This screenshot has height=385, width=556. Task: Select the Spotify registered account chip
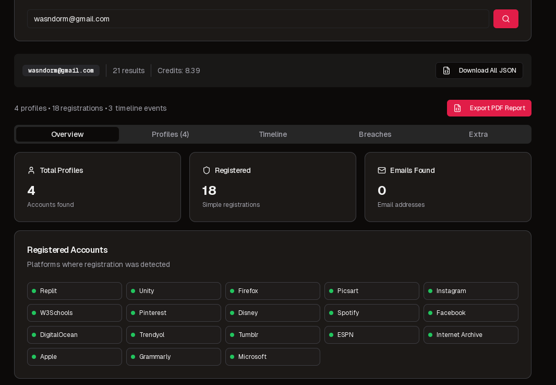pyautogui.click(x=371, y=313)
